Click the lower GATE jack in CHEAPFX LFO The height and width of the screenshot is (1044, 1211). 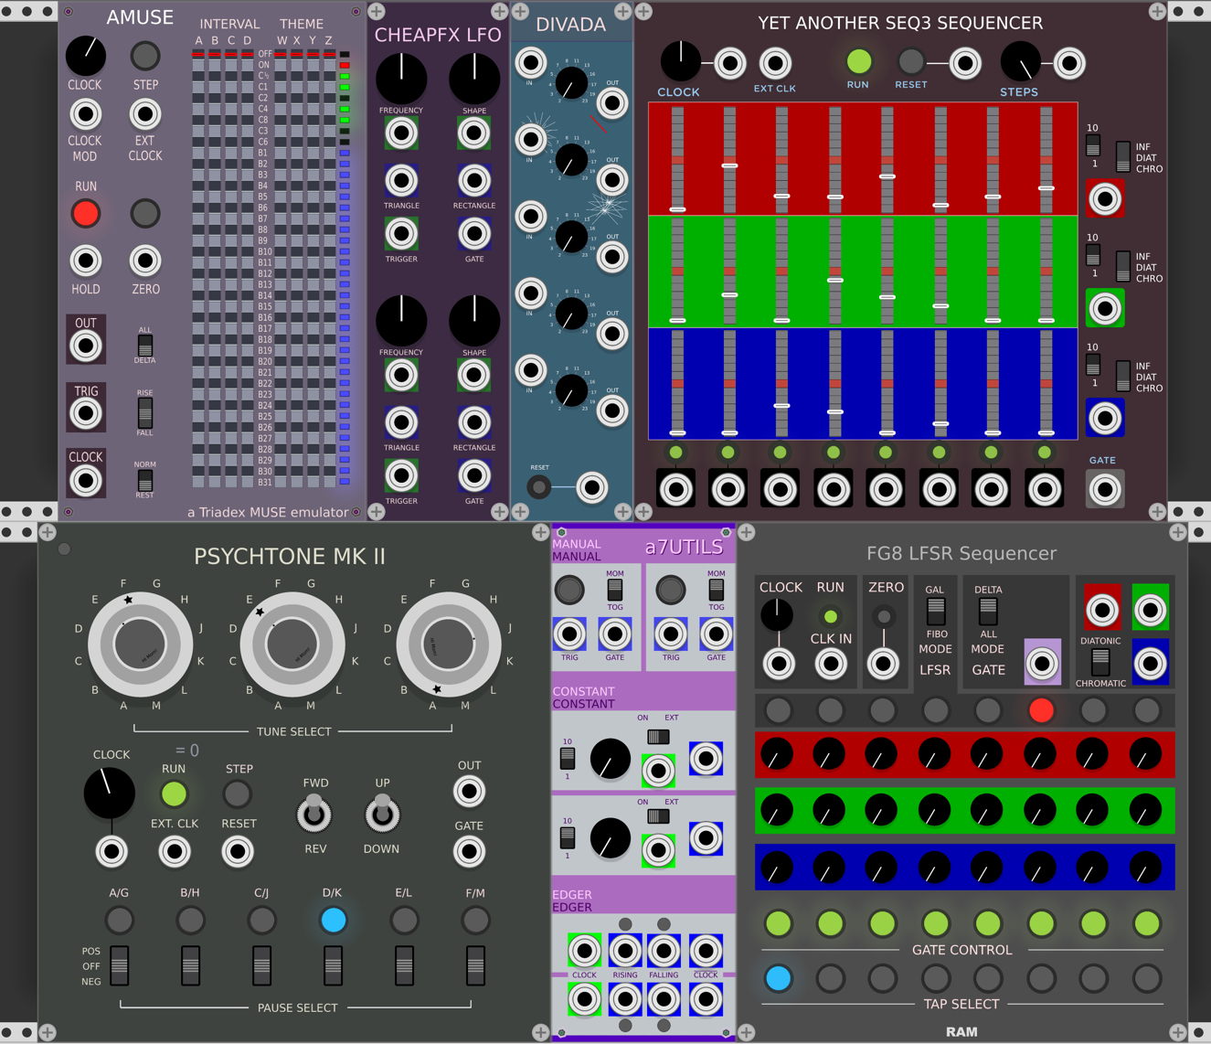click(x=474, y=476)
